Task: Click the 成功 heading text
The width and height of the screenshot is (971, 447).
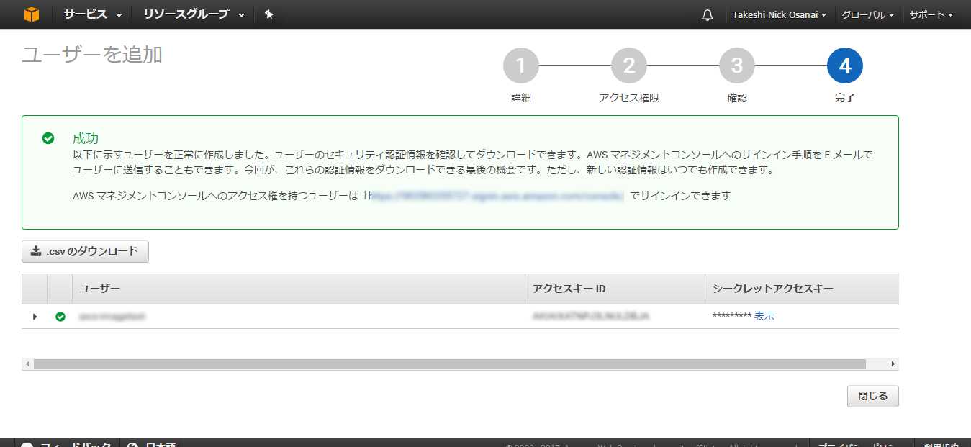Action: pyautogui.click(x=86, y=138)
